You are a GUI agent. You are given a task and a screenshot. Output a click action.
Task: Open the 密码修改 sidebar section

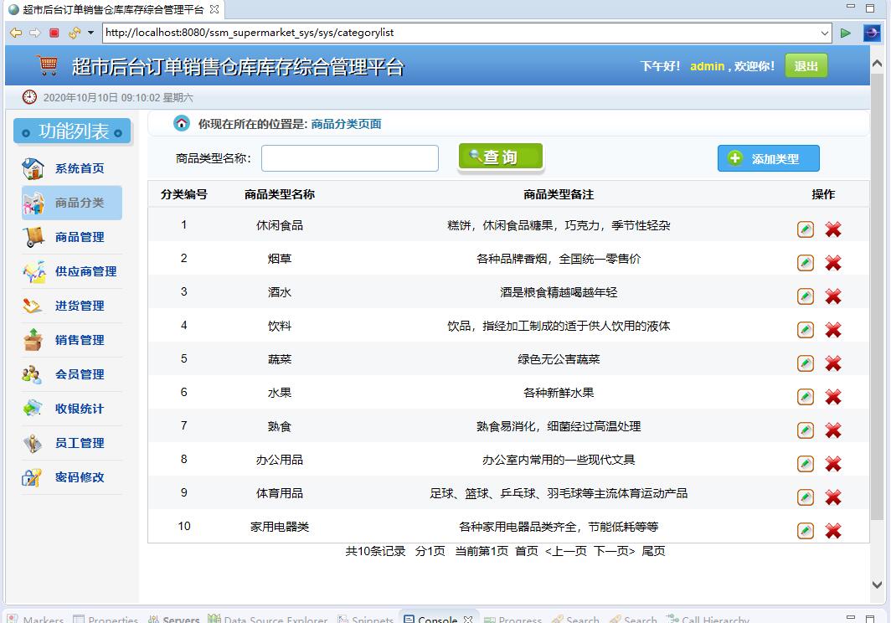80,477
